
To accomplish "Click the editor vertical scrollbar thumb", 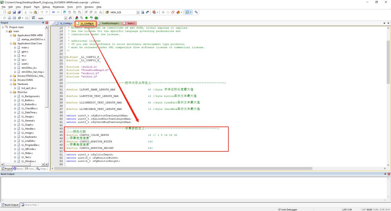I will 388,62.
